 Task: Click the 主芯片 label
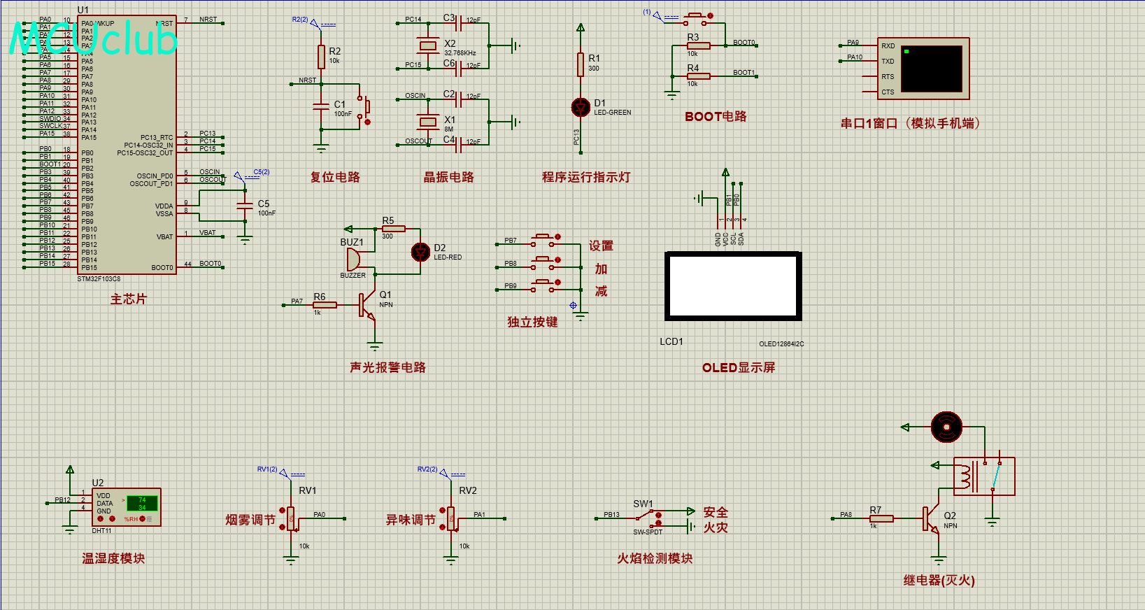pos(129,299)
